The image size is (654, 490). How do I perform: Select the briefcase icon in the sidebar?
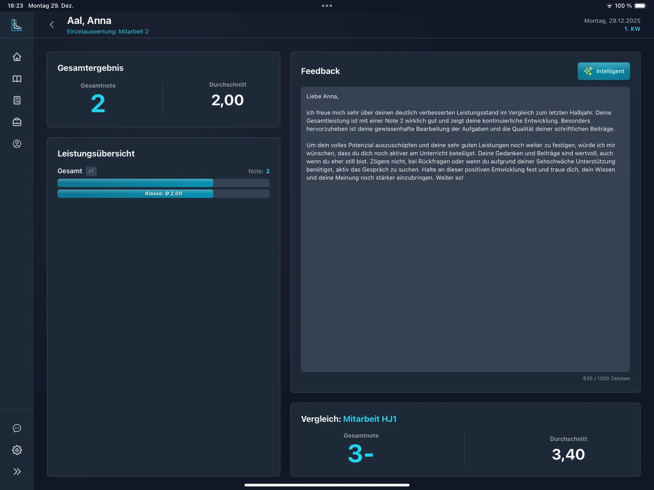[17, 122]
